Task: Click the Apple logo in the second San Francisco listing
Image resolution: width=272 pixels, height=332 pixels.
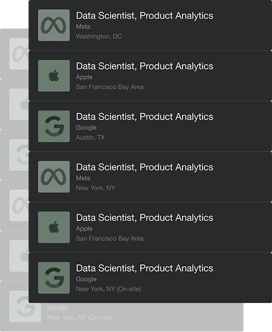Action: (x=54, y=228)
